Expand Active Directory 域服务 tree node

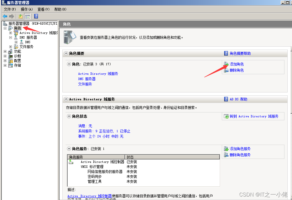tap(11, 33)
